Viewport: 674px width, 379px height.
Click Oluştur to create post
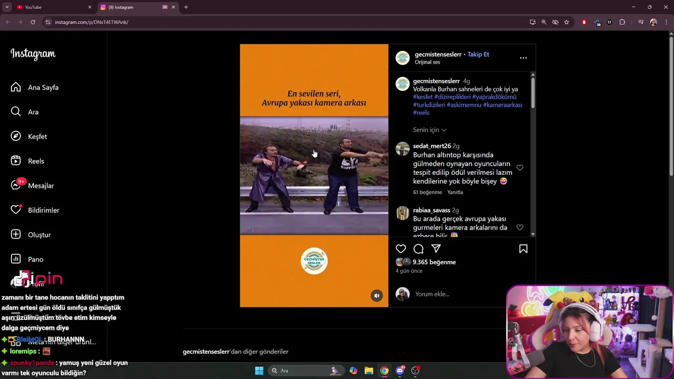[x=31, y=235]
